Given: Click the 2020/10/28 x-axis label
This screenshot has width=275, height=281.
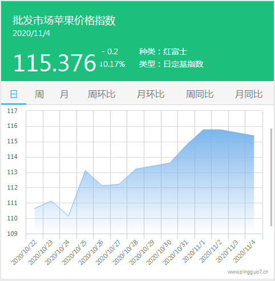Looking at the screenshot, I should 125,252.
